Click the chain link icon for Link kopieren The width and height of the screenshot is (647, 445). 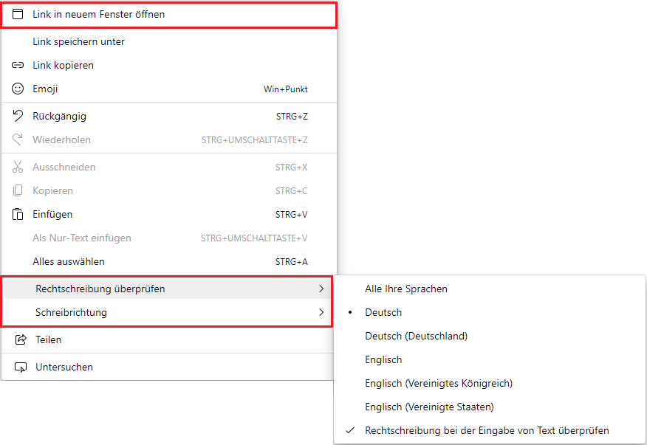[x=18, y=65]
